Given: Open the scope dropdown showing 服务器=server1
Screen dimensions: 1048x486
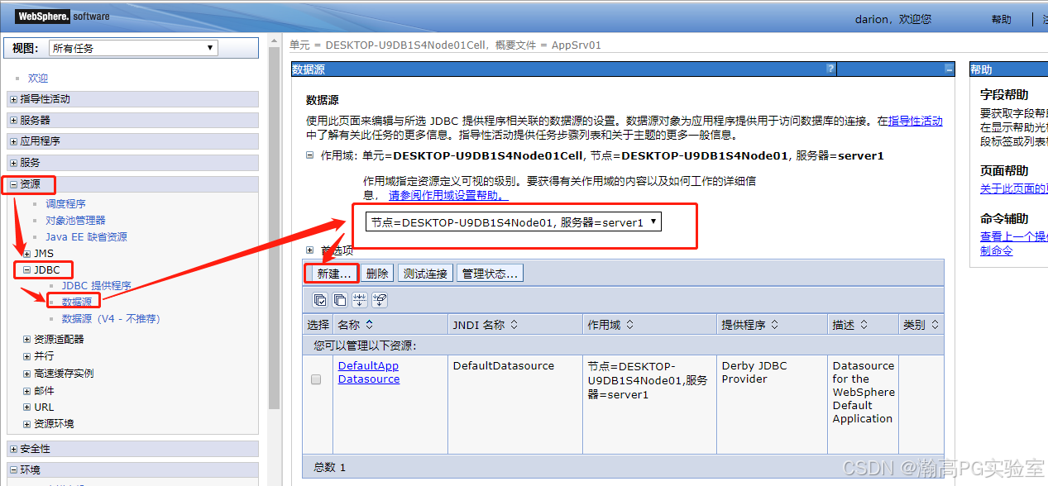Looking at the screenshot, I should (x=514, y=222).
